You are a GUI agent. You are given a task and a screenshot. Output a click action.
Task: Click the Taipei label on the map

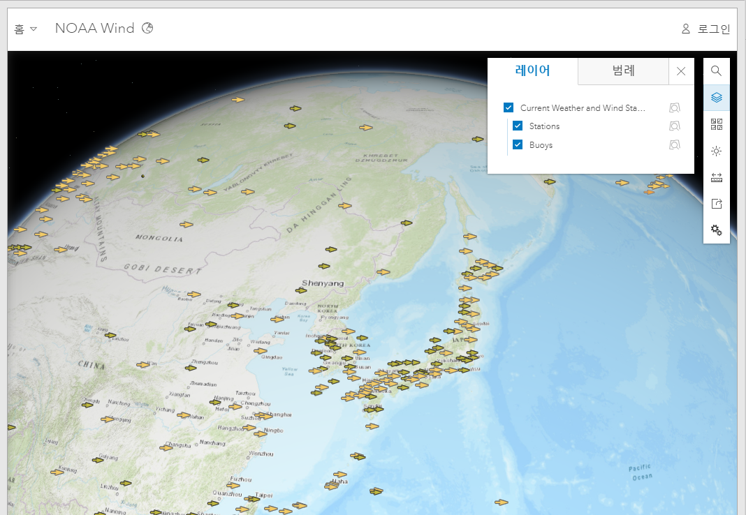pos(264,495)
